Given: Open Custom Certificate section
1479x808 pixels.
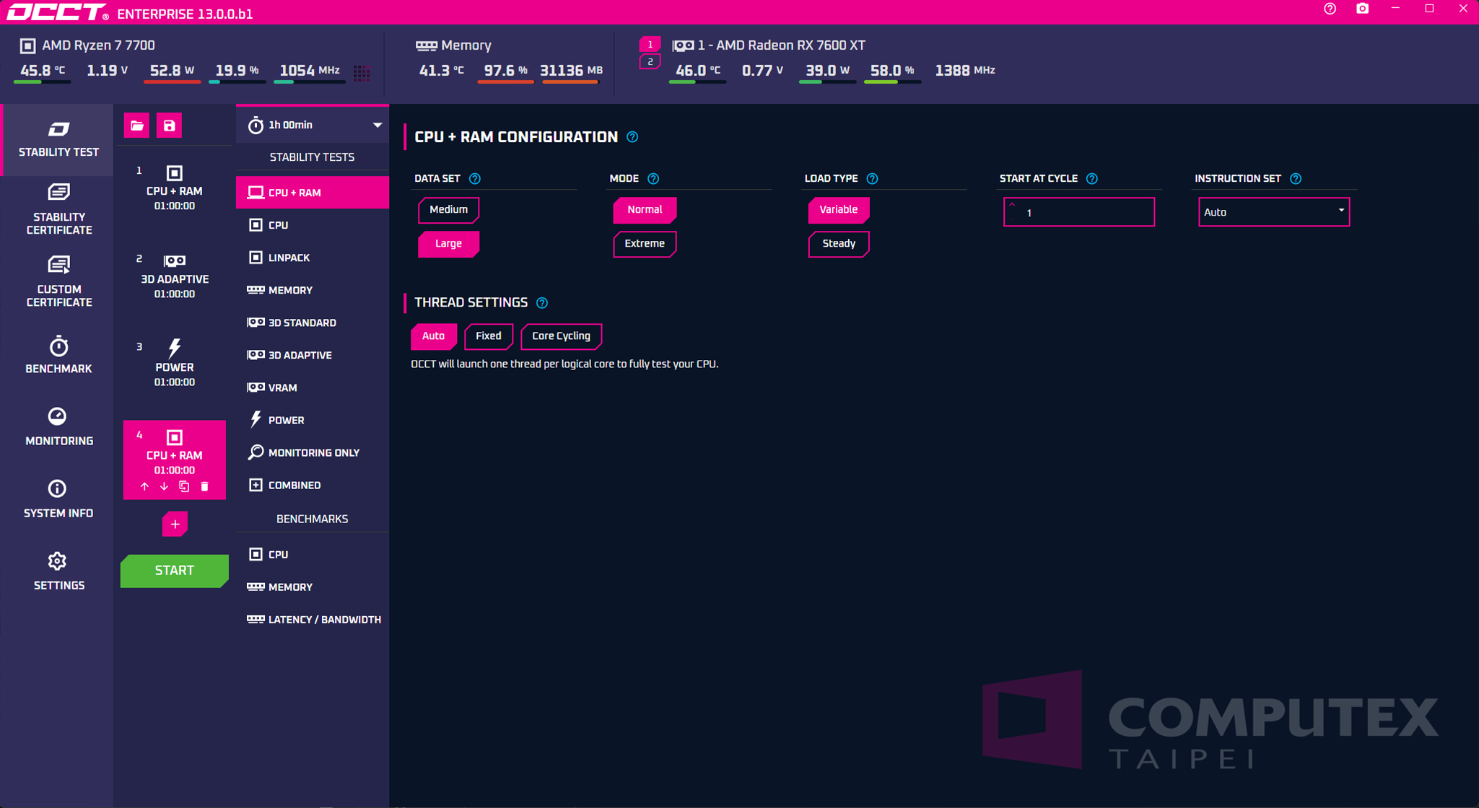Looking at the screenshot, I should (58, 282).
